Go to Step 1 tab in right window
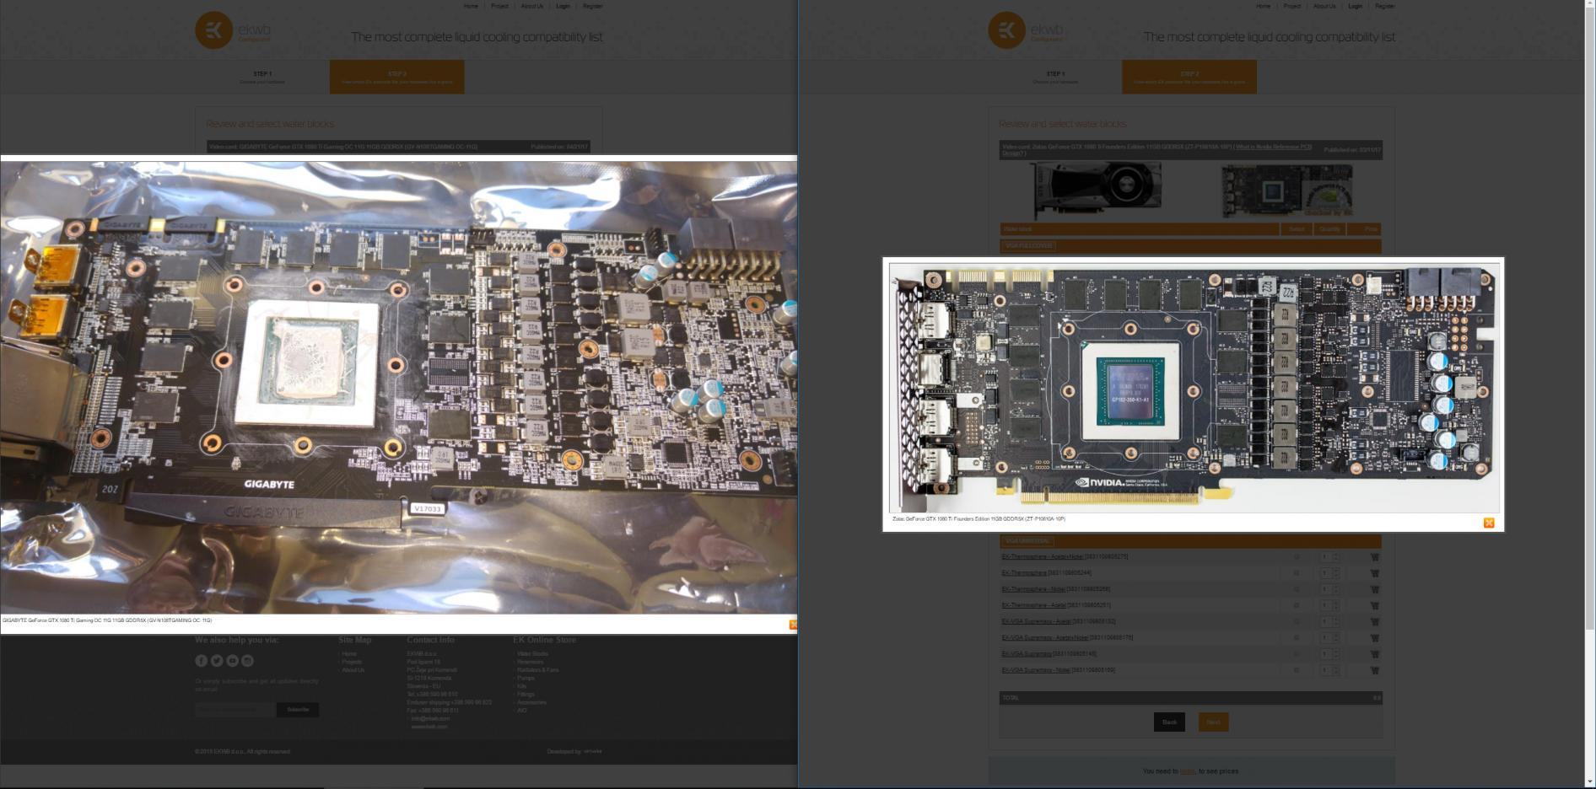 pyautogui.click(x=1055, y=77)
